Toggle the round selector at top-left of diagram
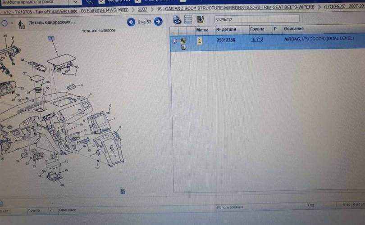 (x=5, y=23)
